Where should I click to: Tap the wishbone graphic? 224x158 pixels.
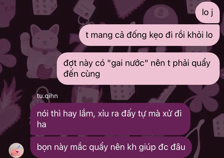(x=197, y=133)
